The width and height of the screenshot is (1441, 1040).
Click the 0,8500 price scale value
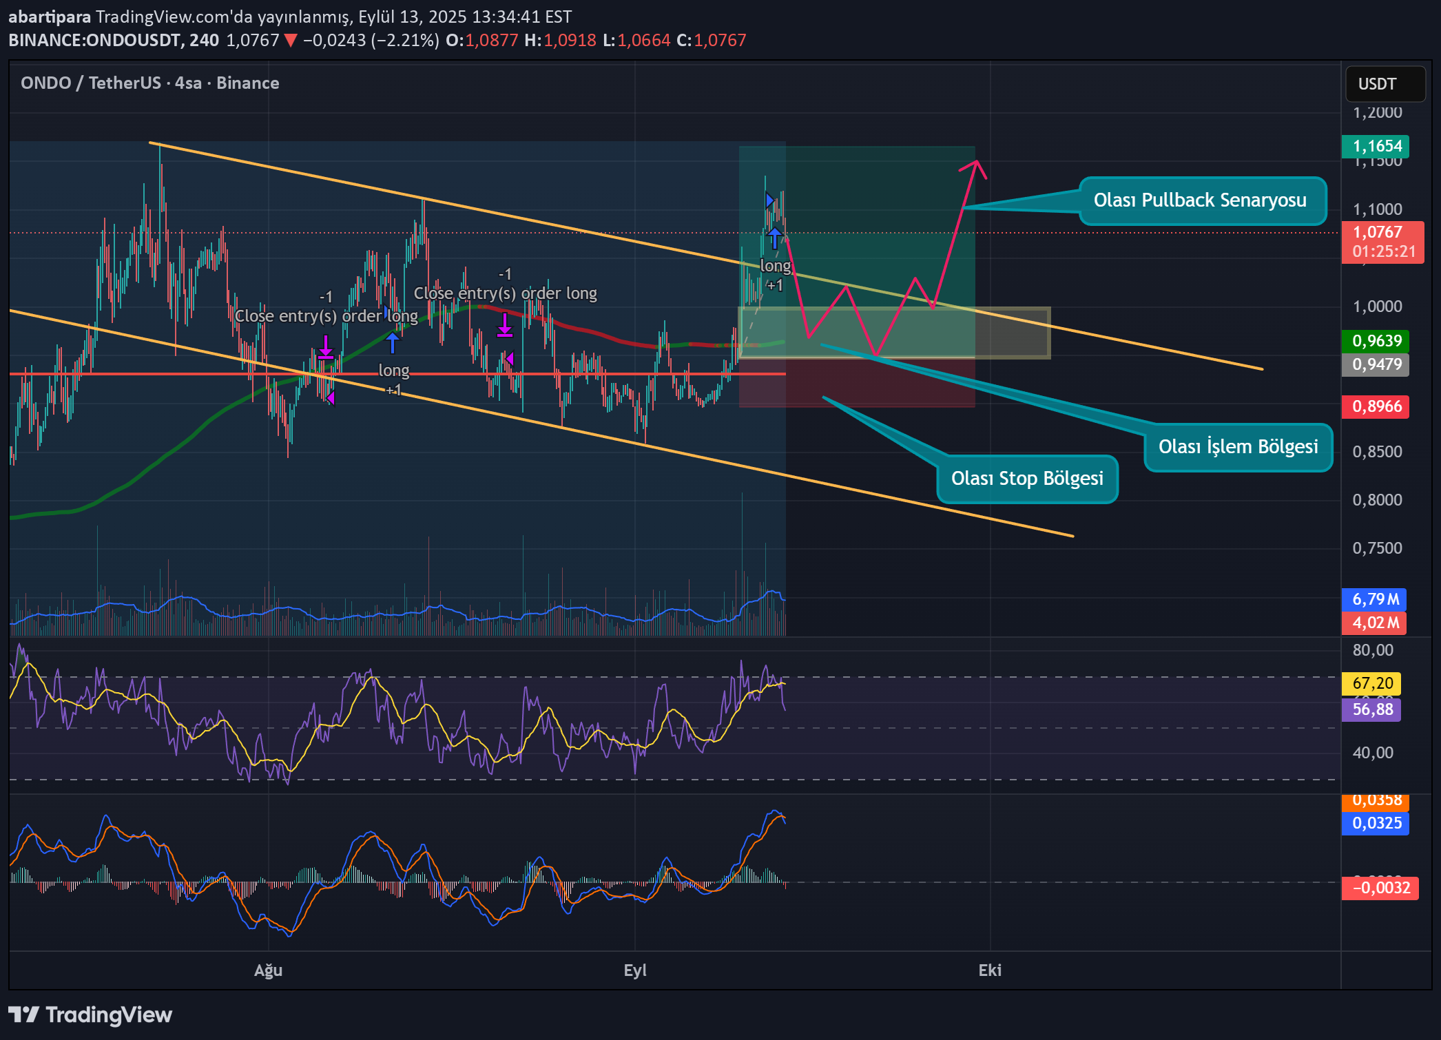(x=1377, y=452)
